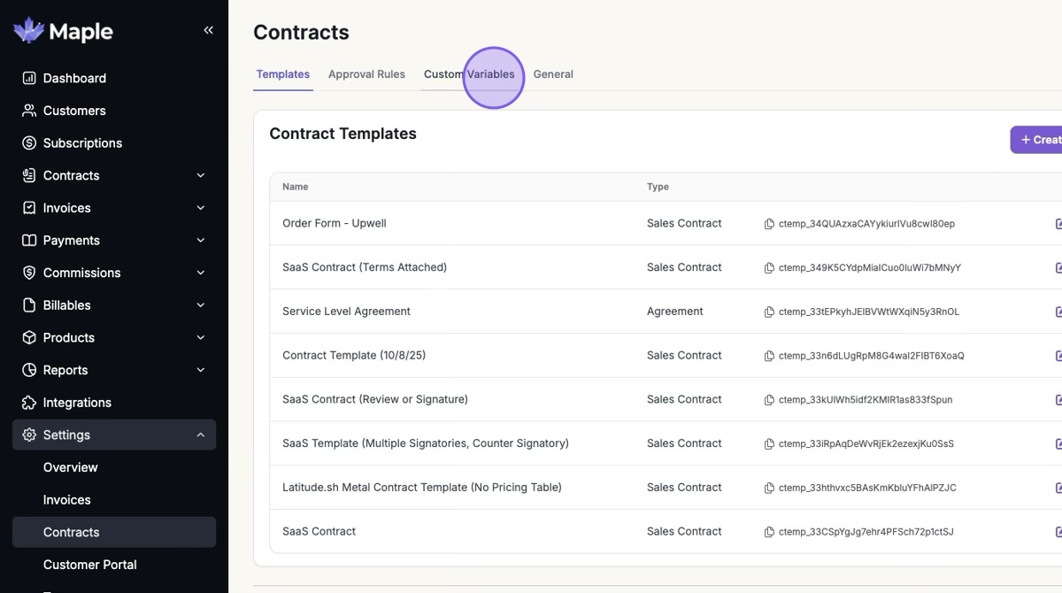Copy ID of Service Level Agreement template
This screenshot has width=1062, height=593.
coord(769,312)
